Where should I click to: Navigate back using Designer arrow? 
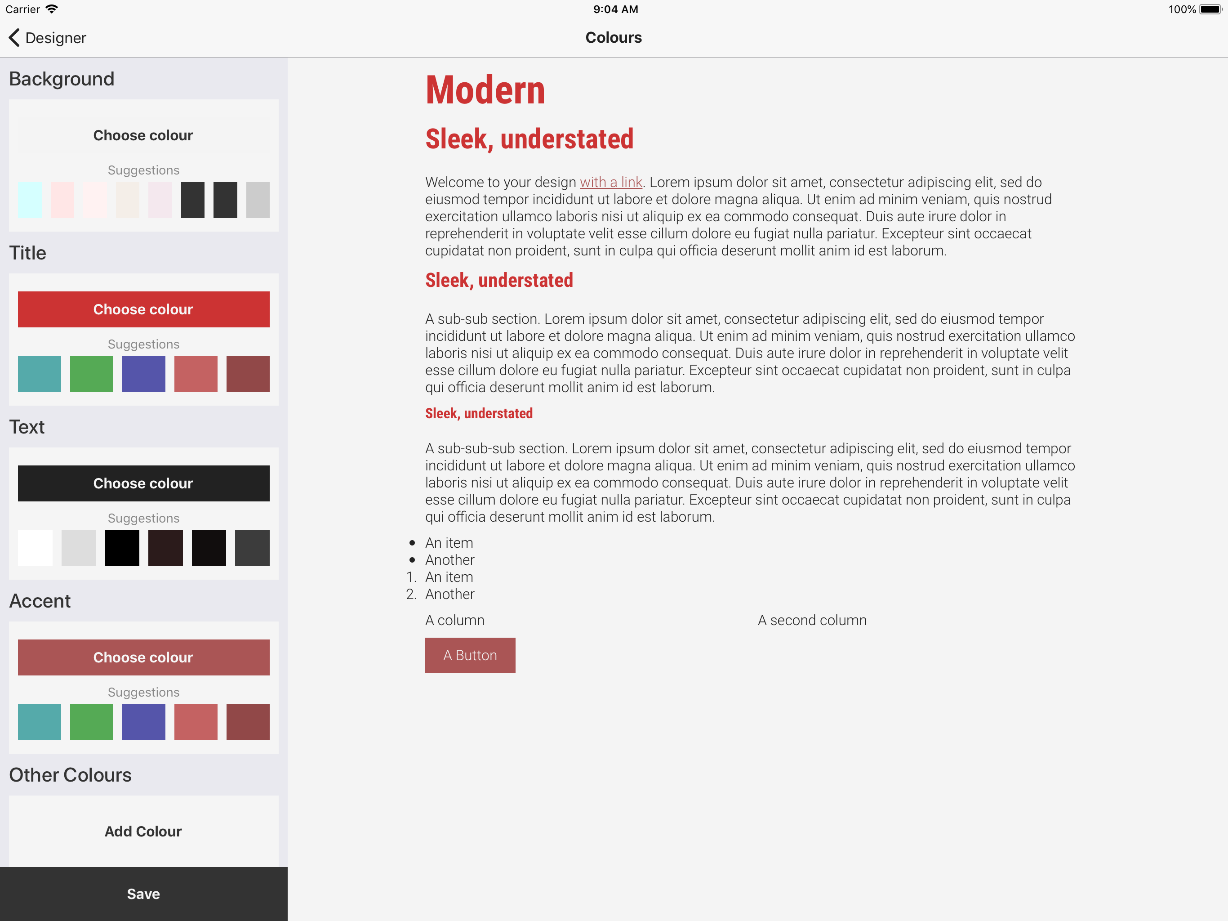click(x=14, y=37)
